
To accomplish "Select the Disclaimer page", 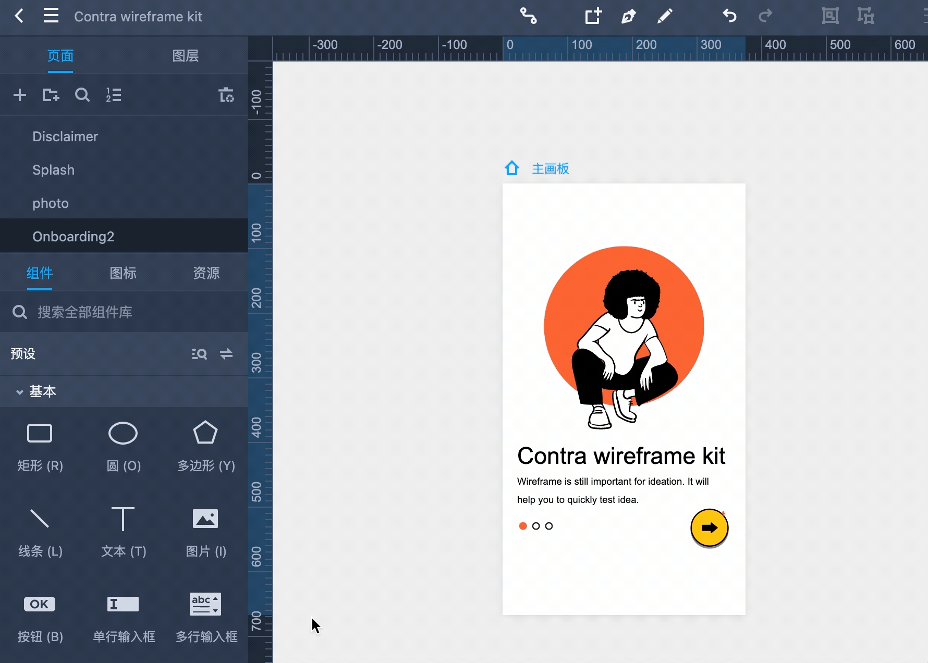I will pos(124,137).
